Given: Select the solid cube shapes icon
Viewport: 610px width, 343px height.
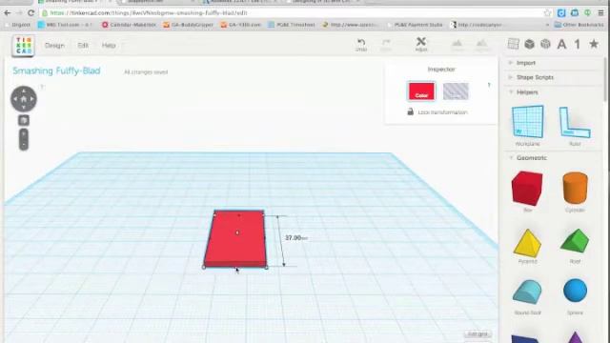Looking at the screenshot, I should (x=529, y=44).
